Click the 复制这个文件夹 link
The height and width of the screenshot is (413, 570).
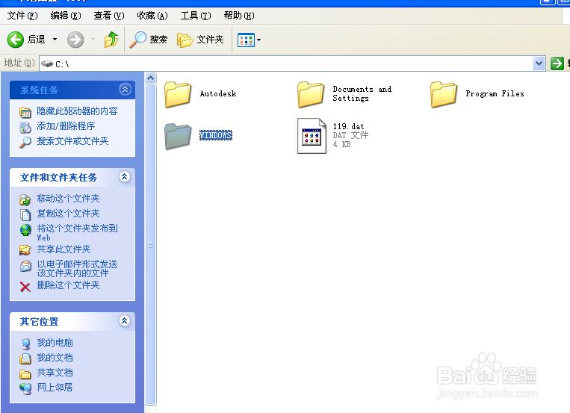pos(68,214)
